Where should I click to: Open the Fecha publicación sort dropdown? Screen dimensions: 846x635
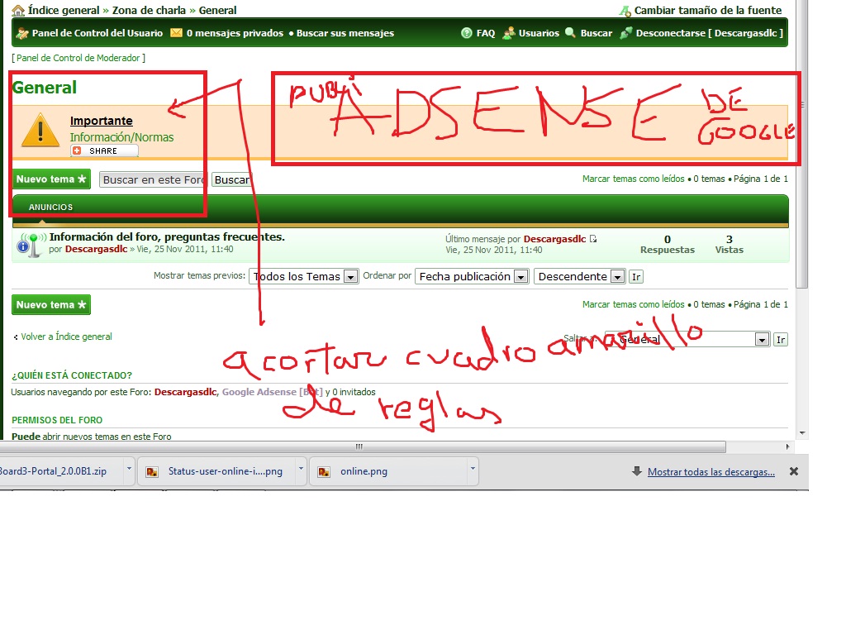click(x=472, y=276)
